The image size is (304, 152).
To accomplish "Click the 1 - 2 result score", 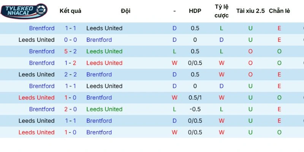I will tap(70, 63).
